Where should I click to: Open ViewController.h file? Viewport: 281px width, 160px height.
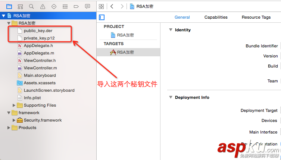[x=40, y=60]
